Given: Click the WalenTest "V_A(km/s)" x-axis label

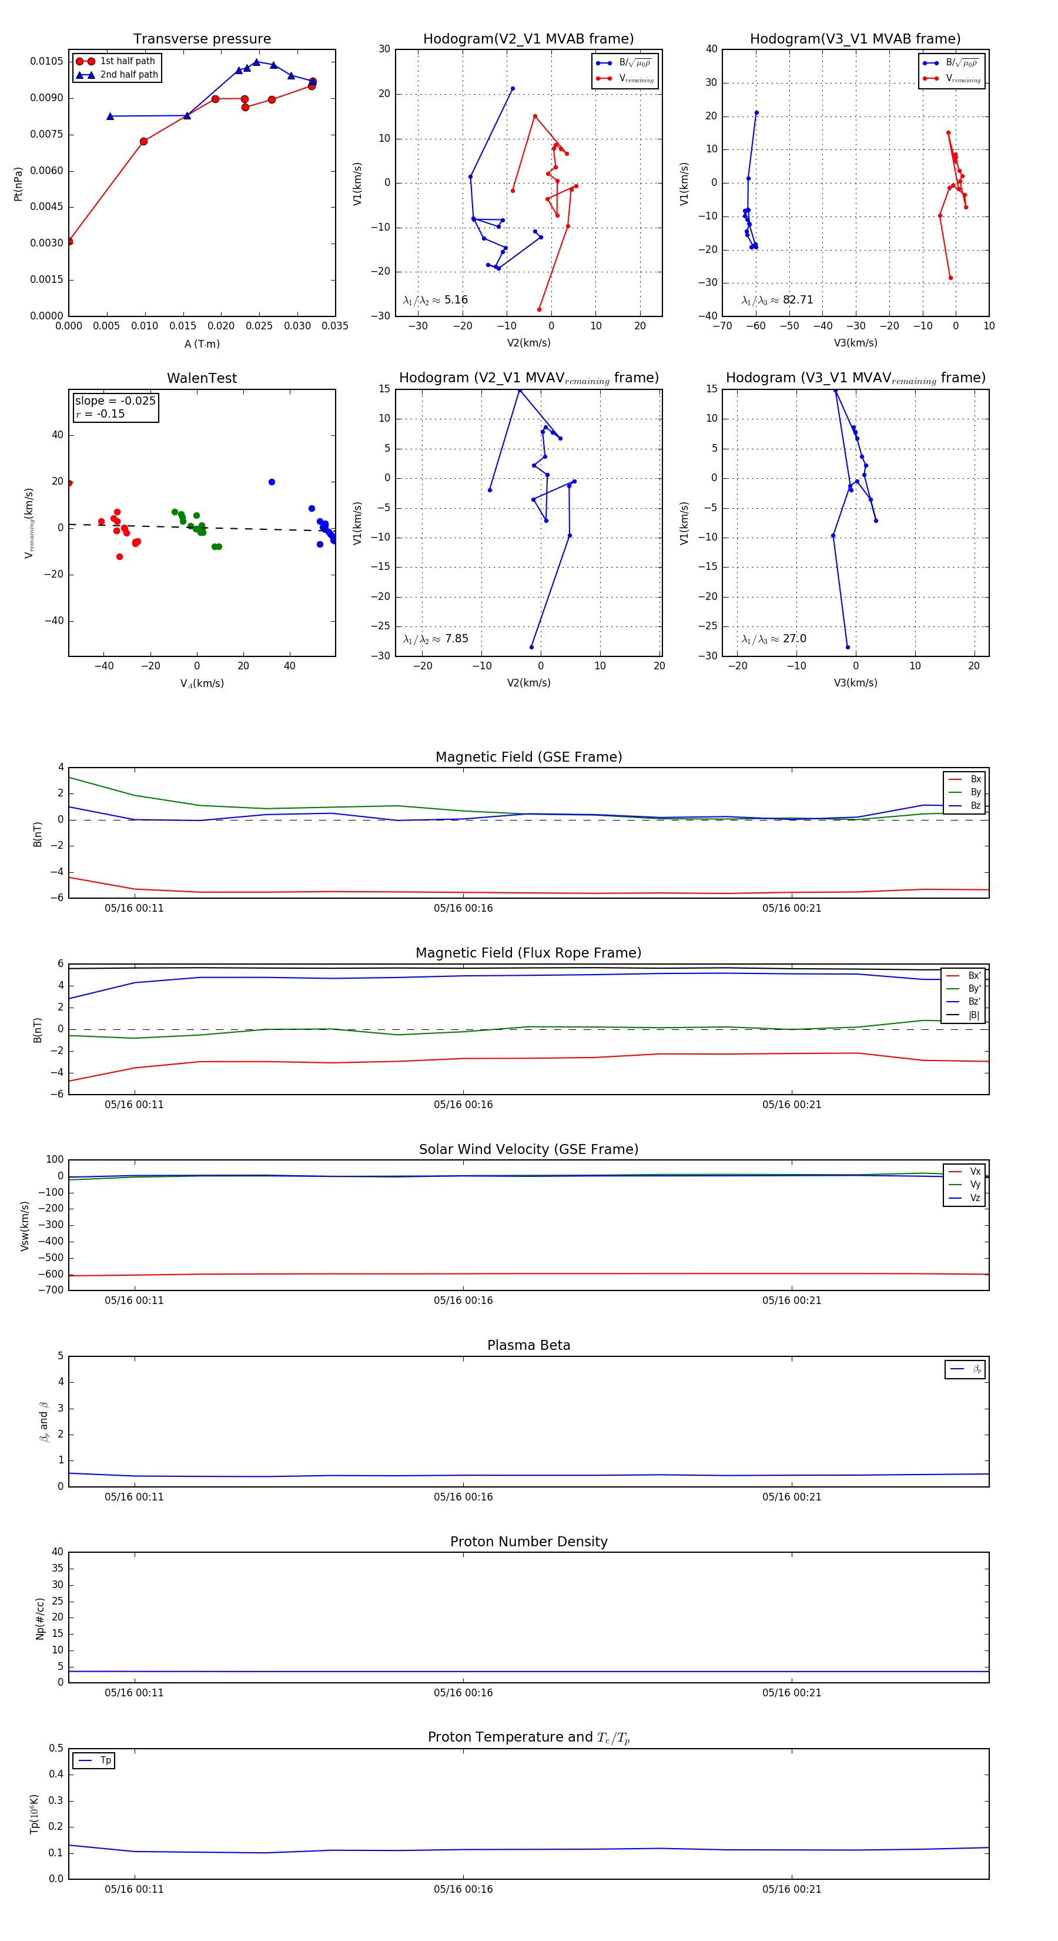Looking at the screenshot, I should pyautogui.click(x=202, y=683).
